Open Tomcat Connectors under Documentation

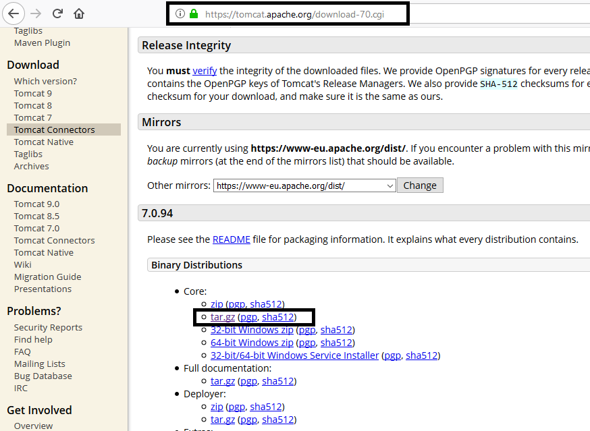tap(55, 240)
